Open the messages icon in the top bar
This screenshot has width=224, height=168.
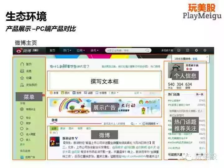pyautogui.click(x=187, y=50)
